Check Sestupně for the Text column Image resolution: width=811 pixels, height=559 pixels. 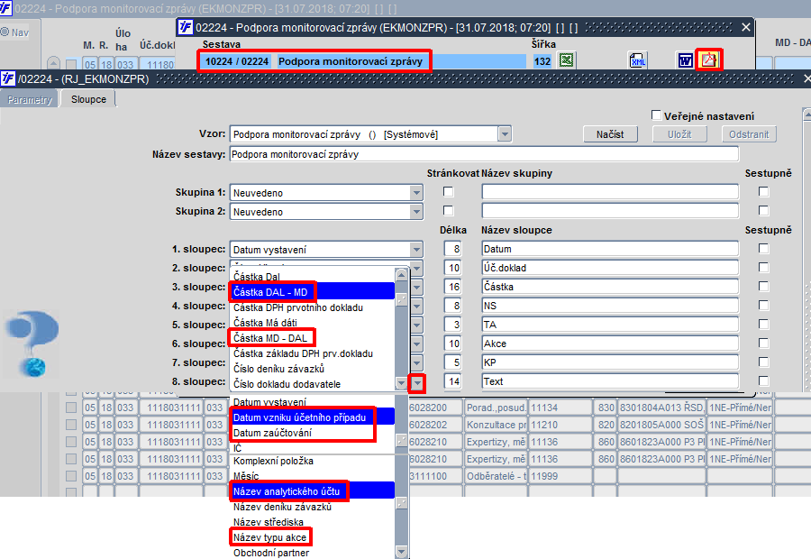763,381
